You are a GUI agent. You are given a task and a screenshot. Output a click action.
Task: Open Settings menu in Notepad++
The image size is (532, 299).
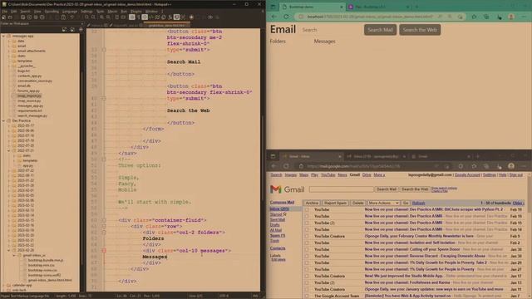point(86,11)
